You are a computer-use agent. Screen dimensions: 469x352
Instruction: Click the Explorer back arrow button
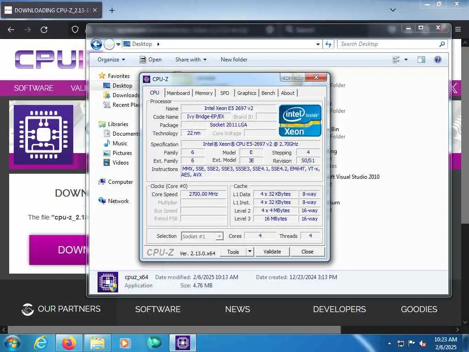pyautogui.click(x=96, y=44)
